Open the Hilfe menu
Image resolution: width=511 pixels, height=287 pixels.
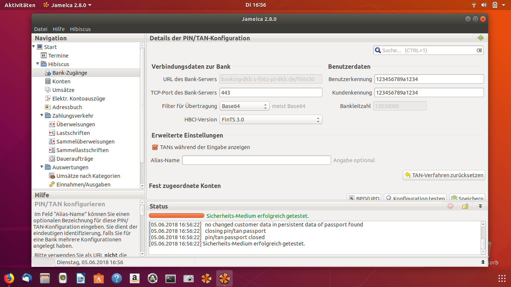[59, 29]
